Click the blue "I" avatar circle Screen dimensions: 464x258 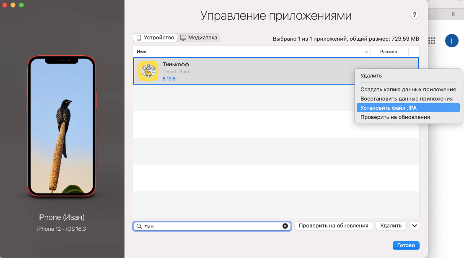pos(451,41)
